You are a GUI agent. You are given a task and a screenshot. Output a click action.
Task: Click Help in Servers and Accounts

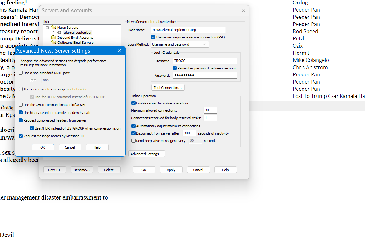pyautogui.click(x=225, y=170)
